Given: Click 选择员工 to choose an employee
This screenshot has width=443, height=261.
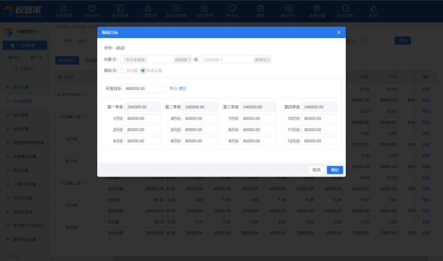Looking at the screenshot, I should (262, 60).
